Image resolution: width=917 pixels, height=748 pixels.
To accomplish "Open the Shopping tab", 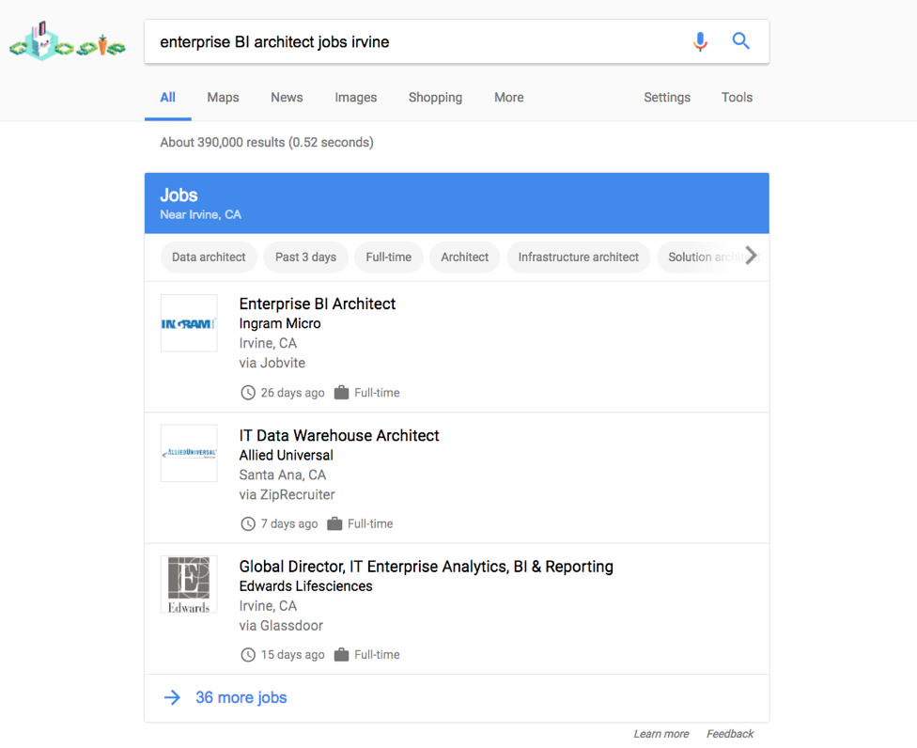I will tap(435, 98).
